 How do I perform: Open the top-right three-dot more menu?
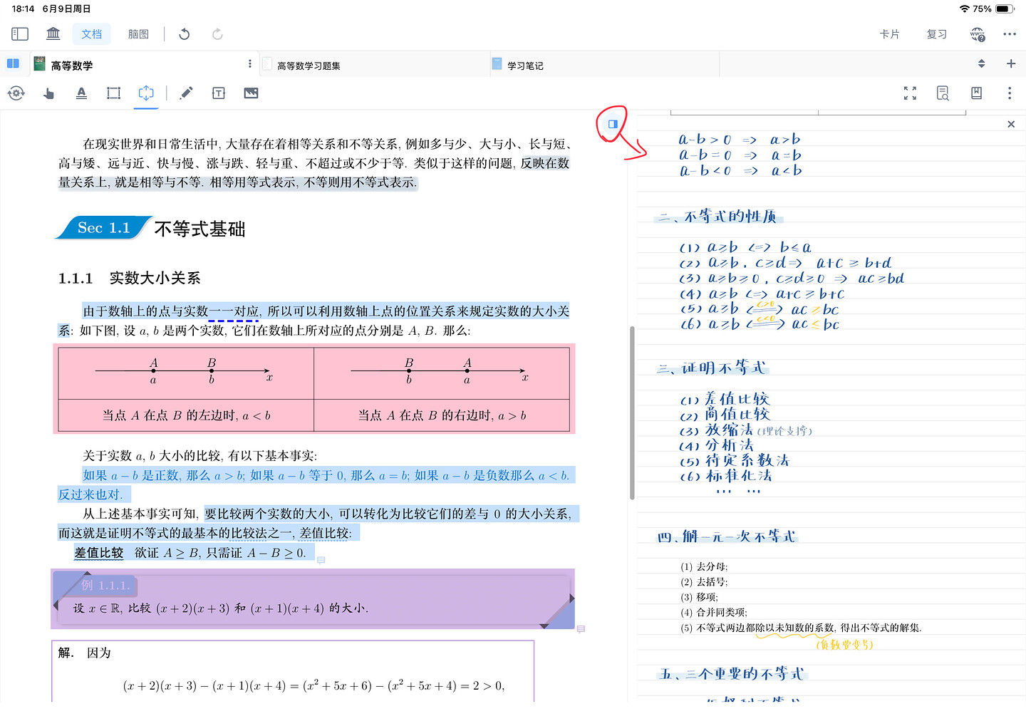tap(1010, 34)
